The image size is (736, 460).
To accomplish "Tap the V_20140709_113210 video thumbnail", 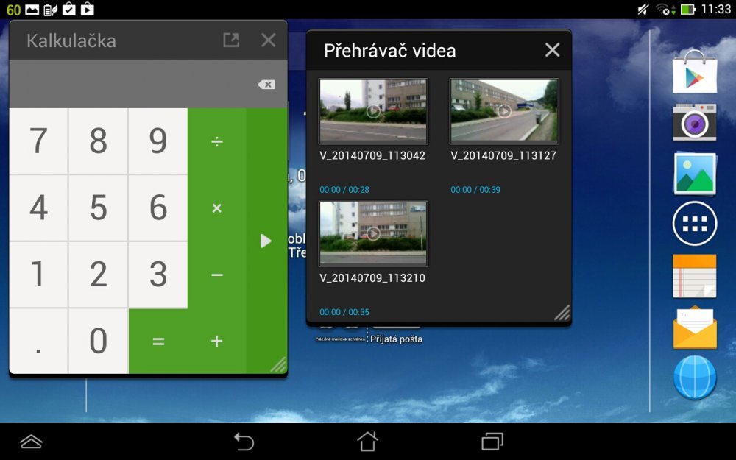I will point(372,233).
